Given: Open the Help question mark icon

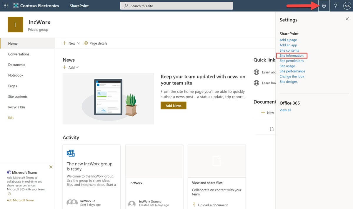Looking at the screenshot, I should (335, 6).
